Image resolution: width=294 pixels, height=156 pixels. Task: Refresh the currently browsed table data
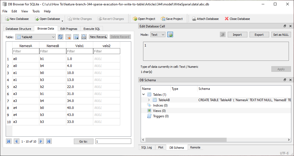pyautogui.click(x=60, y=37)
